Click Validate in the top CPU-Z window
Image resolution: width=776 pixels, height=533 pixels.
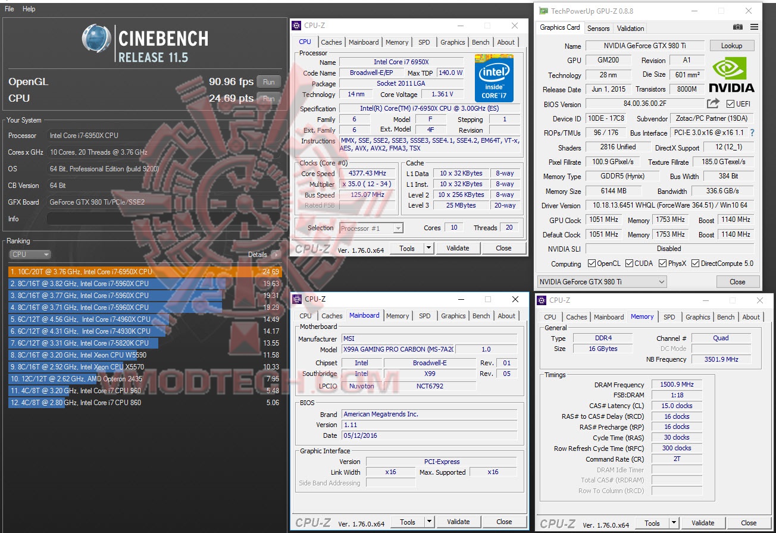(x=458, y=248)
